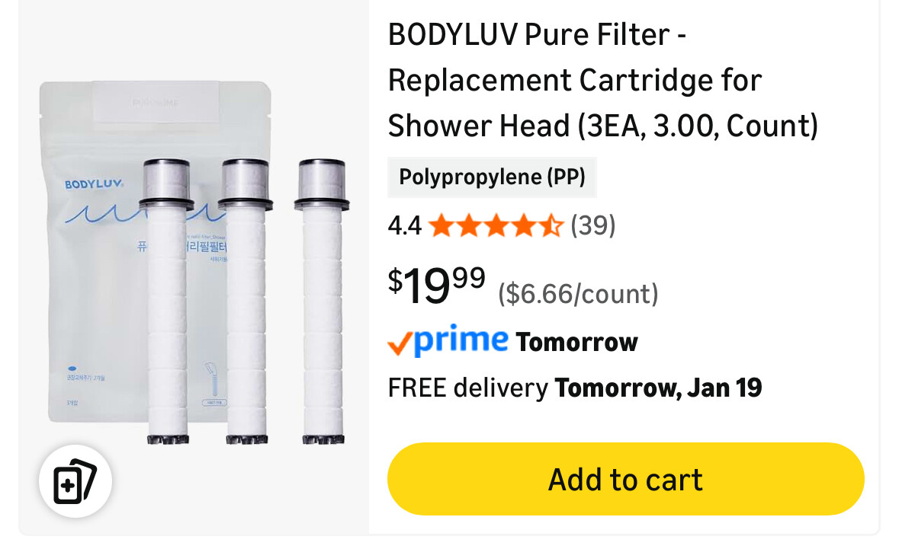Open the 39 customer reviews link
The height and width of the screenshot is (549, 899).
pos(592,225)
